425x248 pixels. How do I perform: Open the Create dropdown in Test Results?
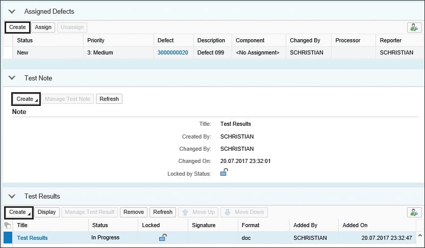click(18, 212)
